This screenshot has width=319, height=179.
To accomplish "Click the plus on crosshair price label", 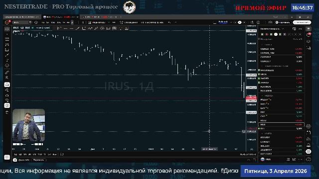I will [x=244, y=132].
